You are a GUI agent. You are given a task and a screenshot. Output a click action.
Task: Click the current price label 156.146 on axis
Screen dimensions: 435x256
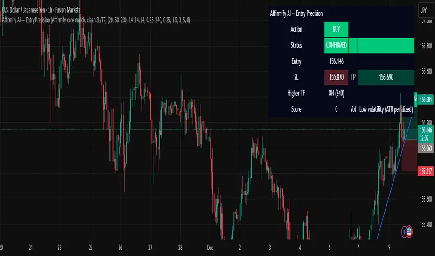tap(426, 130)
